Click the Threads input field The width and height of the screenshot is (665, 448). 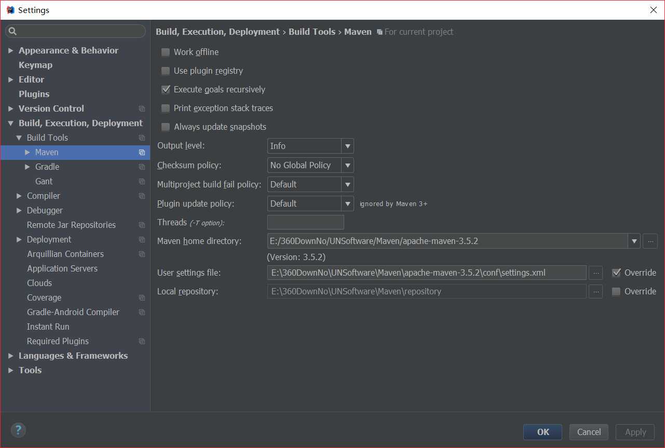tap(306, 222)
